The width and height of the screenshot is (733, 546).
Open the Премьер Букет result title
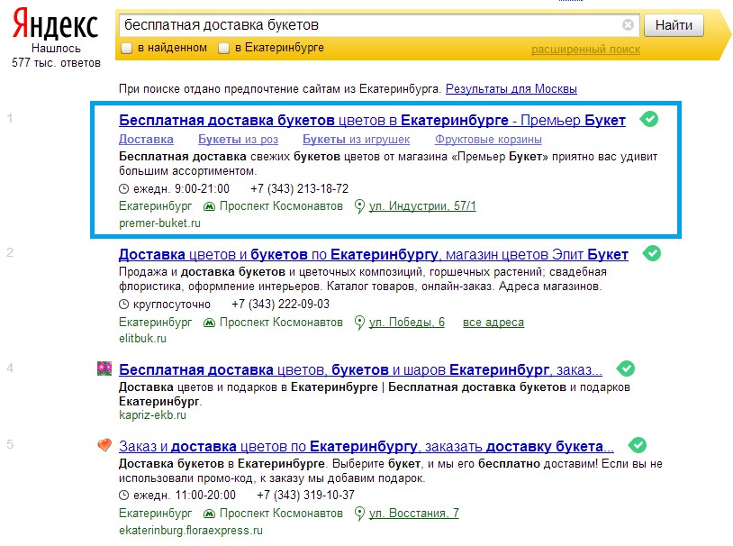[372, 120]
